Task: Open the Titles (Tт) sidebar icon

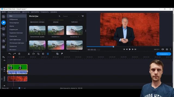Action: point(4,35)
